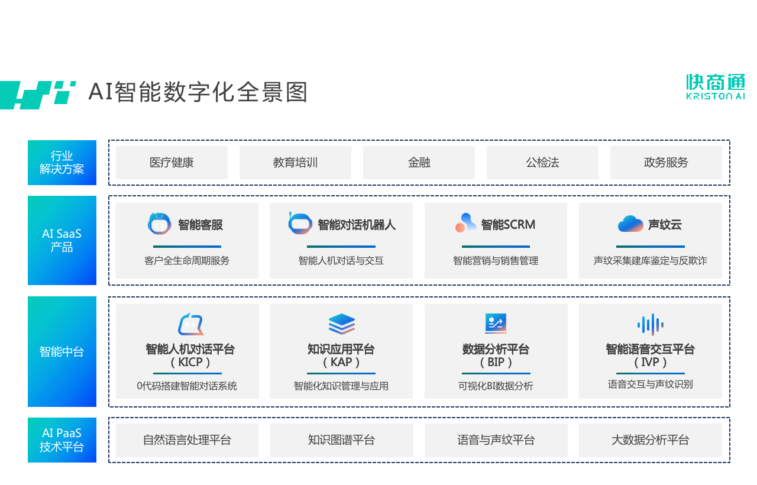The image size is (757, 485).
Task: Click the 声纹云 cloud icon
Action: point(630,224)
